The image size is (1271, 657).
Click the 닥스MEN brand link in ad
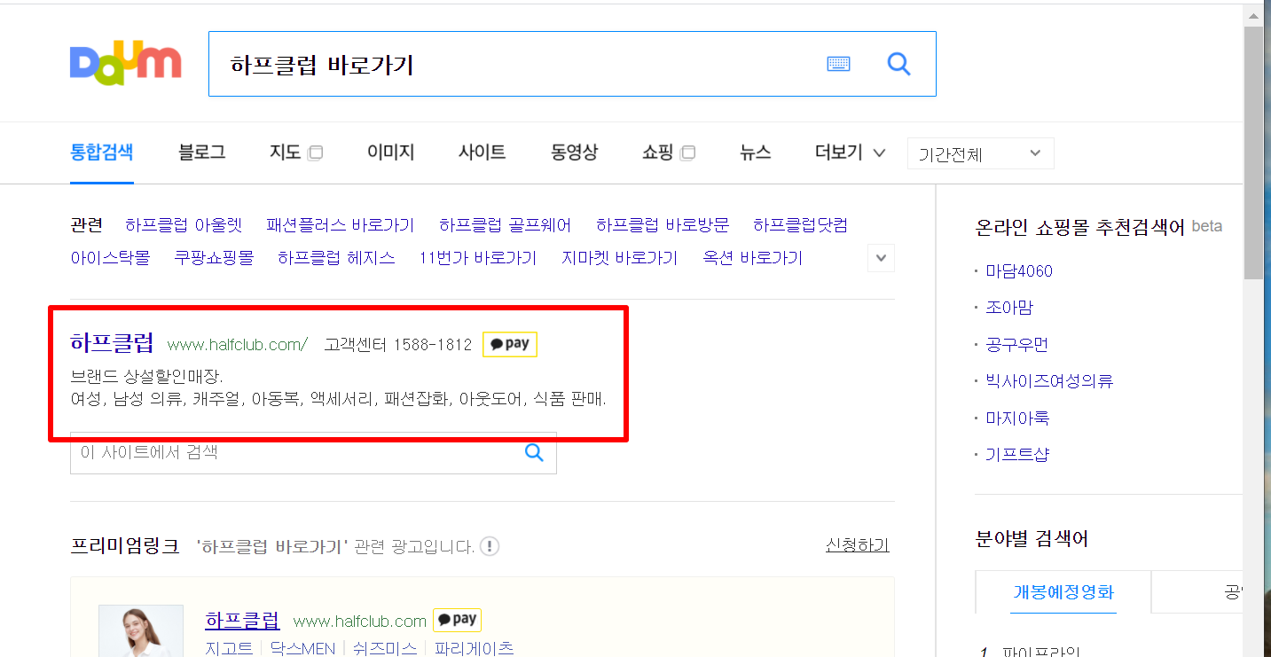pos(302,648)
